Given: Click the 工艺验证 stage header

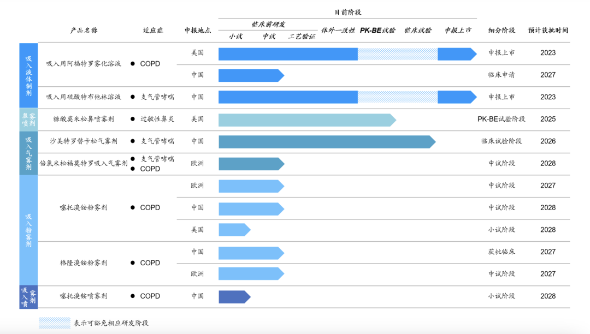Looking at the screenshot, I should click(x=302, y=37).
